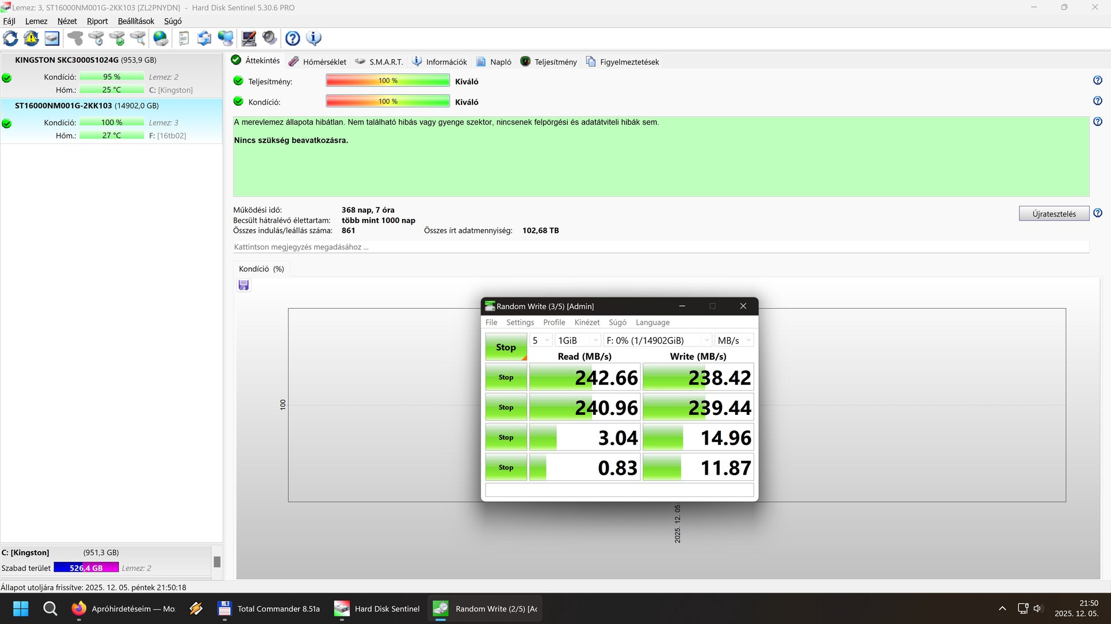Click the disk with green checkmark icon

click(x=117, y=38)
